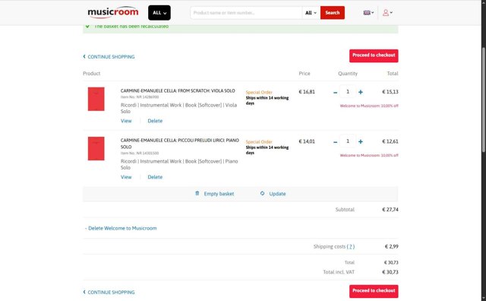Image resolution: width=486 pixels, height=301 pixels.
Task: Expand the black ALL categories dropdown
Action: click(x=159, y=13)
